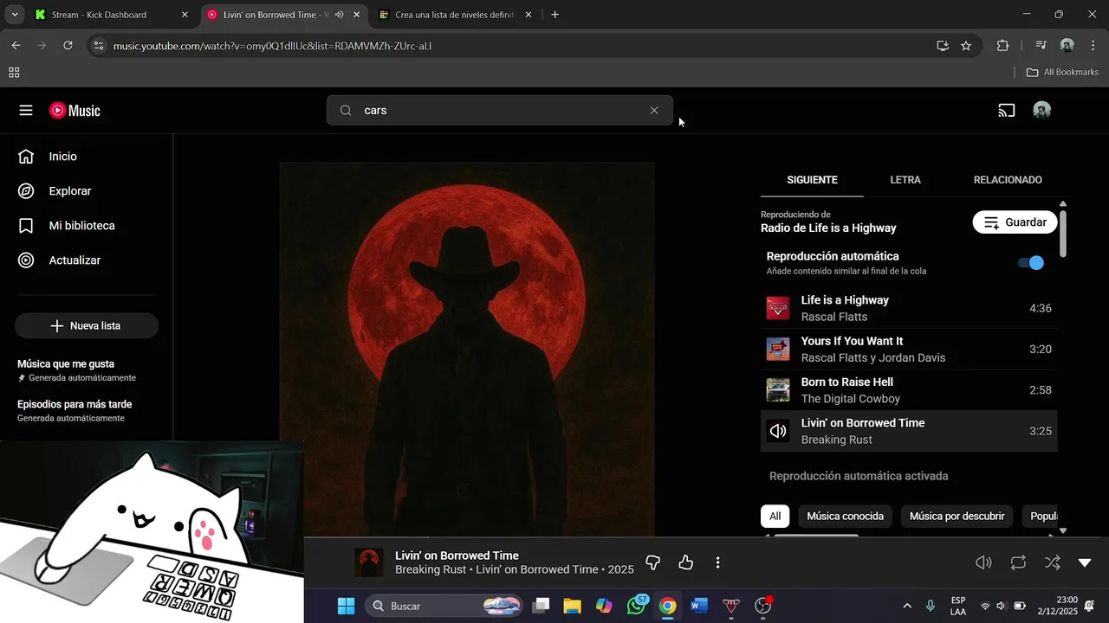Open a new browser tab
1109x623 pixels.
click(x=554, y=15)
